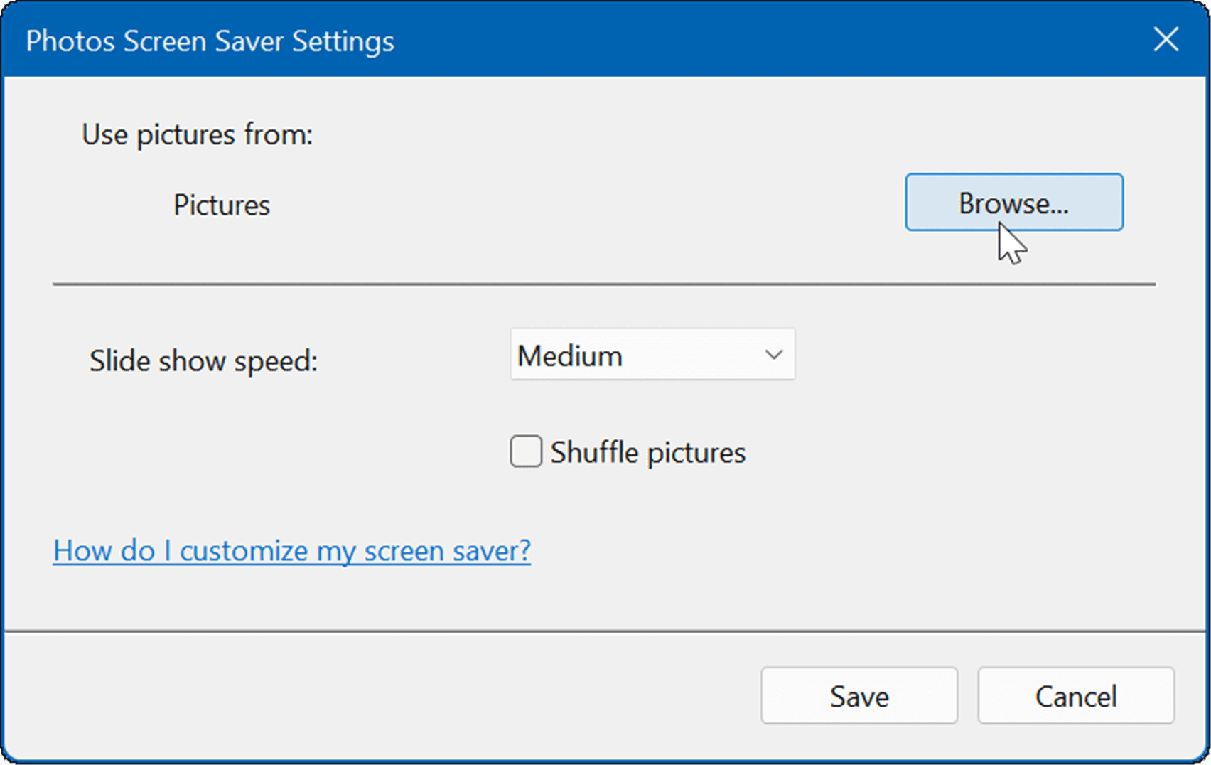Save the screen saver settings
Image resolution: width=1211 pixels, height=765 pixels.
(859, 696)
